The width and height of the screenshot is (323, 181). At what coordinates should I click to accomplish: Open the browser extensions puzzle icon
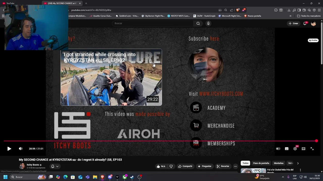(276, 10)
